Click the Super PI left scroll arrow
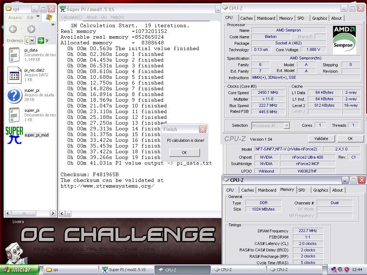 (62, 213)
